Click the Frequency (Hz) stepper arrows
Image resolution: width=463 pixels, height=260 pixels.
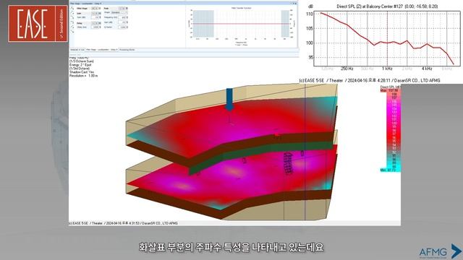click(x=127, y=17)
